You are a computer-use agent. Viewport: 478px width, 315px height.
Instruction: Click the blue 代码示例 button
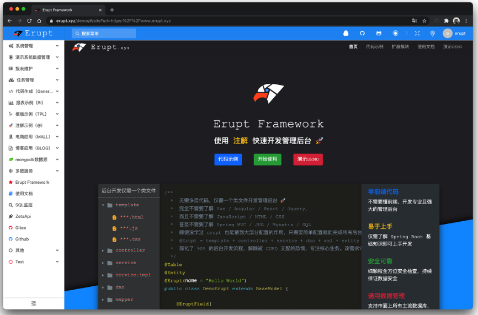228,159
